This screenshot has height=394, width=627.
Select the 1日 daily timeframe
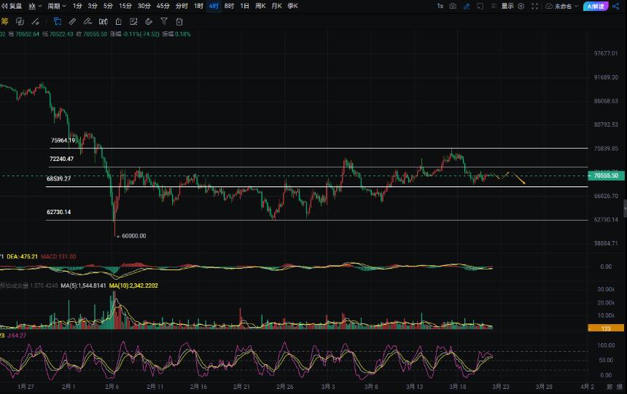(x=245, y=6)
